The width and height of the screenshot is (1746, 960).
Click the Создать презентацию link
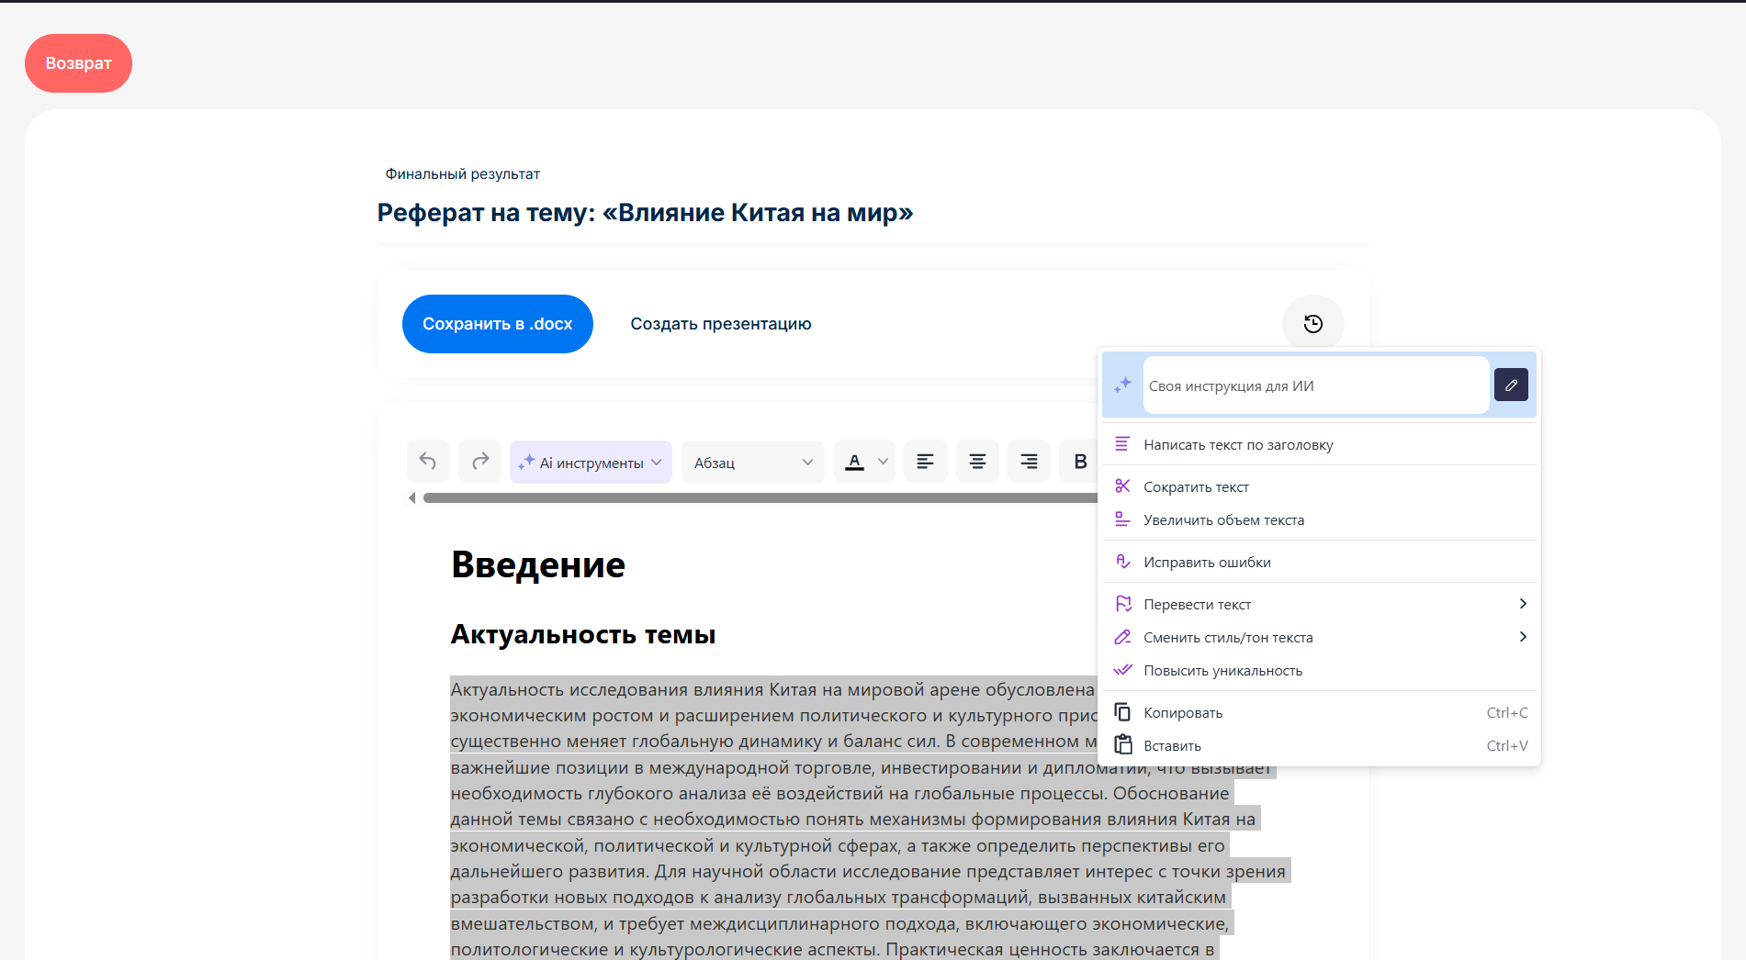(720, 324)
